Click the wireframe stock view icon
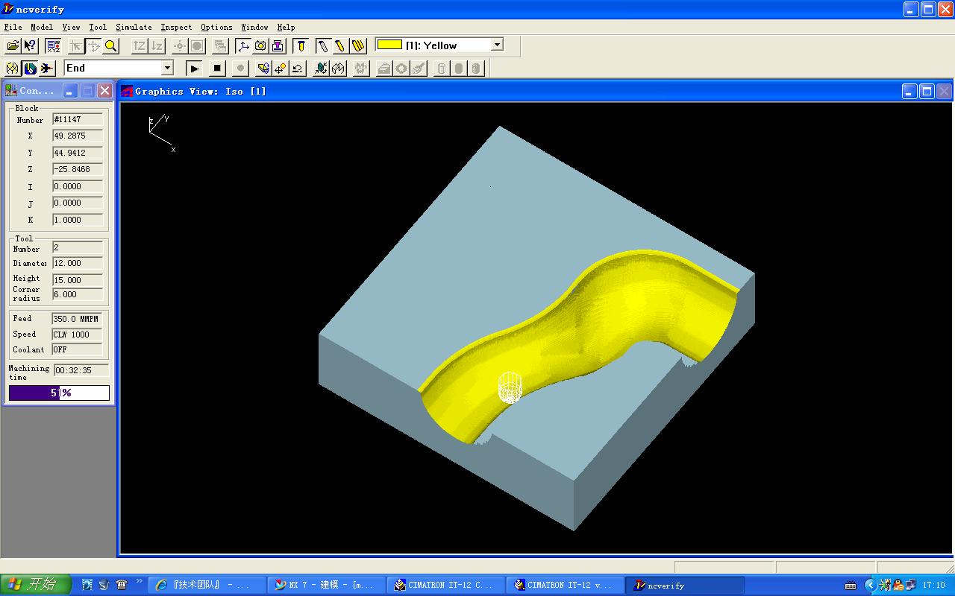 (x=13, y=68)
